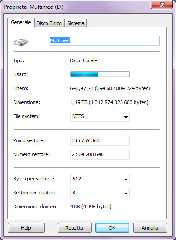The image size is (176, 240).
Task: Click the Usato disk usage bar
Action: click(x=100, y=74)
